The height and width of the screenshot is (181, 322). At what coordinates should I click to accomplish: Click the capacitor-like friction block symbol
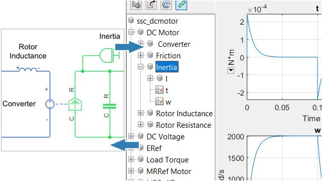[x=110, y=106]
